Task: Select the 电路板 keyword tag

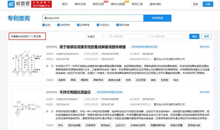Action: click(62, 80)
